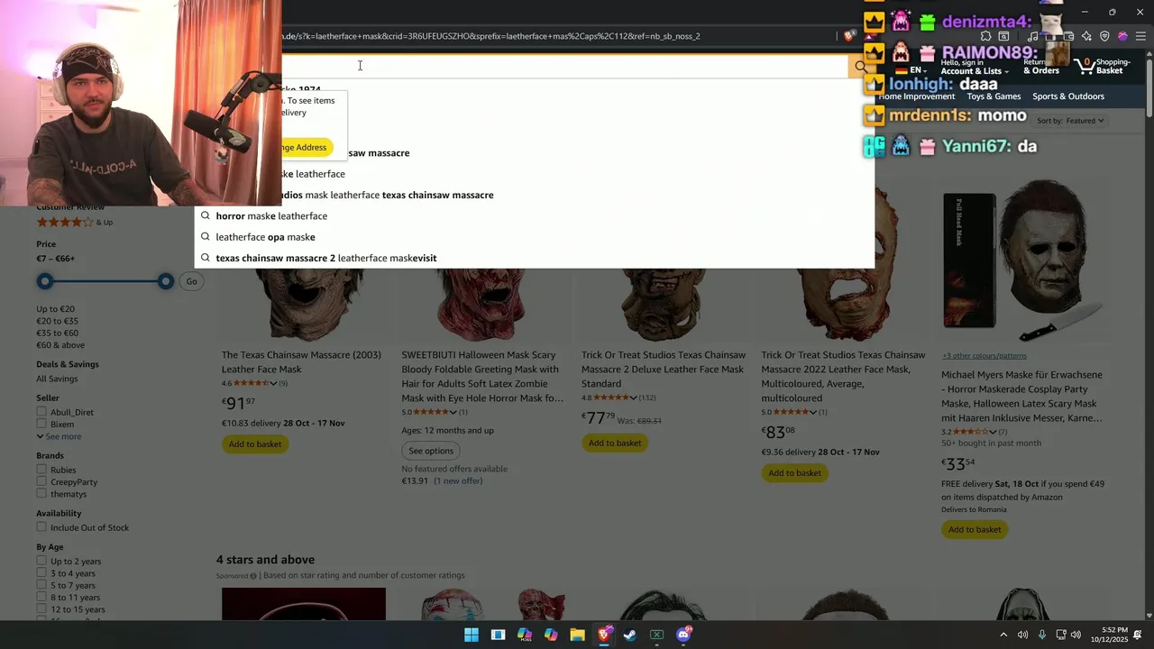Image resolution: width=1154 pixels, height=649 pixels.
Task: Expand 'See more' under Seller
Action: click(59, 436)
